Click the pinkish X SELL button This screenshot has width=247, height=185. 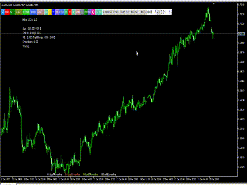click(41, 12)
